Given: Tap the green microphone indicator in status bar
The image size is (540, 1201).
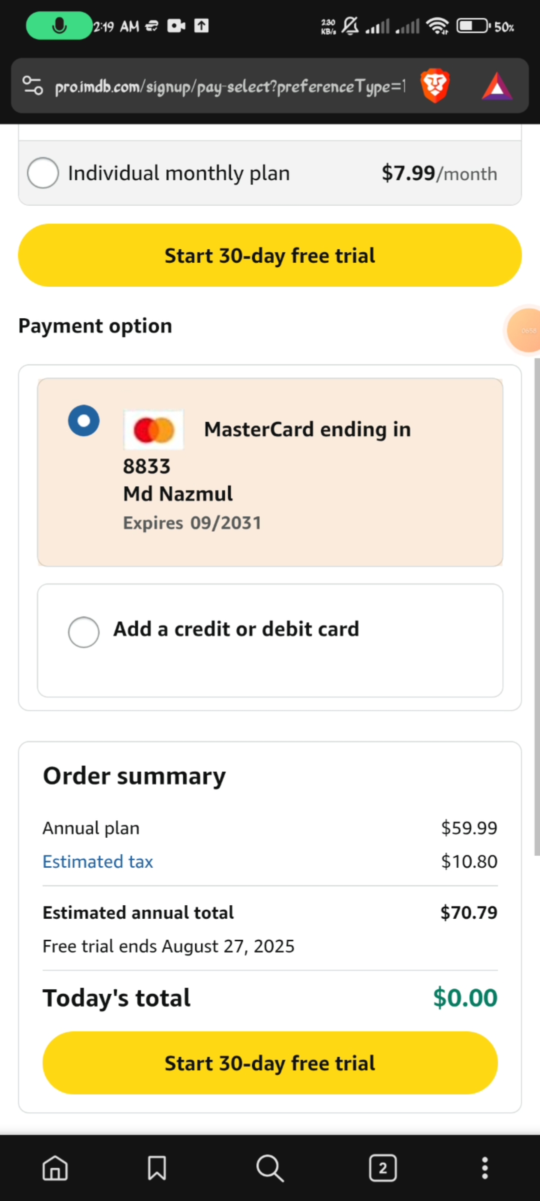Looking at the screenshot, I should (x=59, y=26).
